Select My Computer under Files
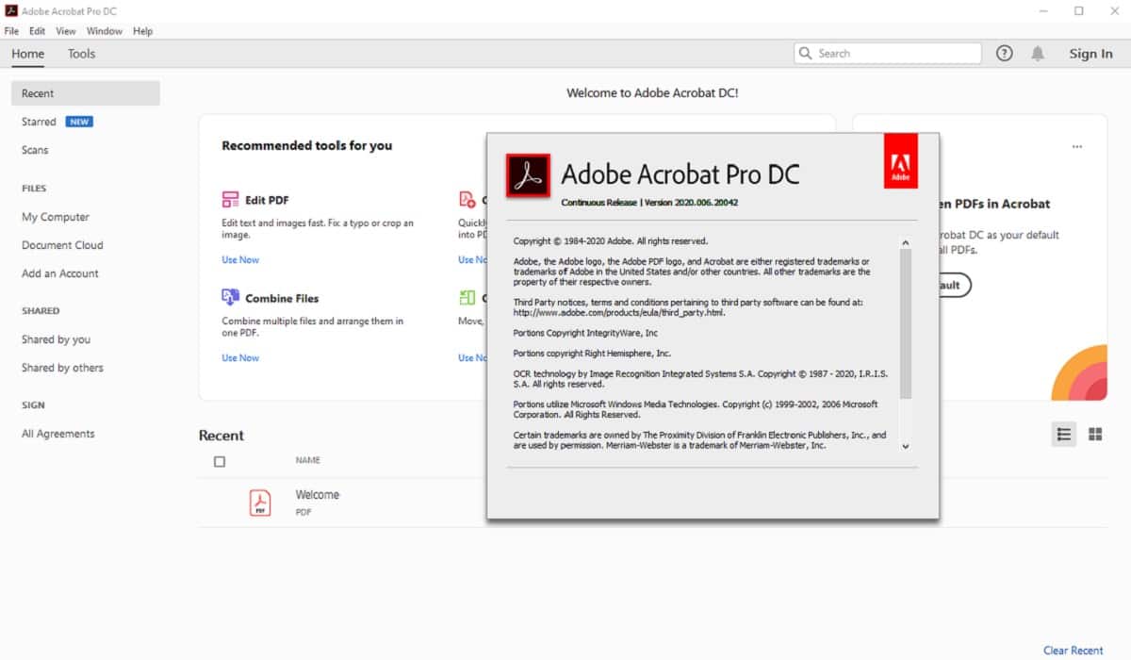This screenshot has height=660, width=1131. click(x=56, y=217)
